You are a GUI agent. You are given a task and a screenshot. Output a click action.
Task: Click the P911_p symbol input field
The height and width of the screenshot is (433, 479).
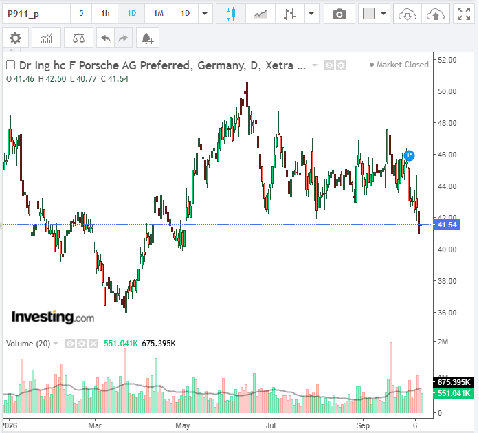[x=36, y=14]
